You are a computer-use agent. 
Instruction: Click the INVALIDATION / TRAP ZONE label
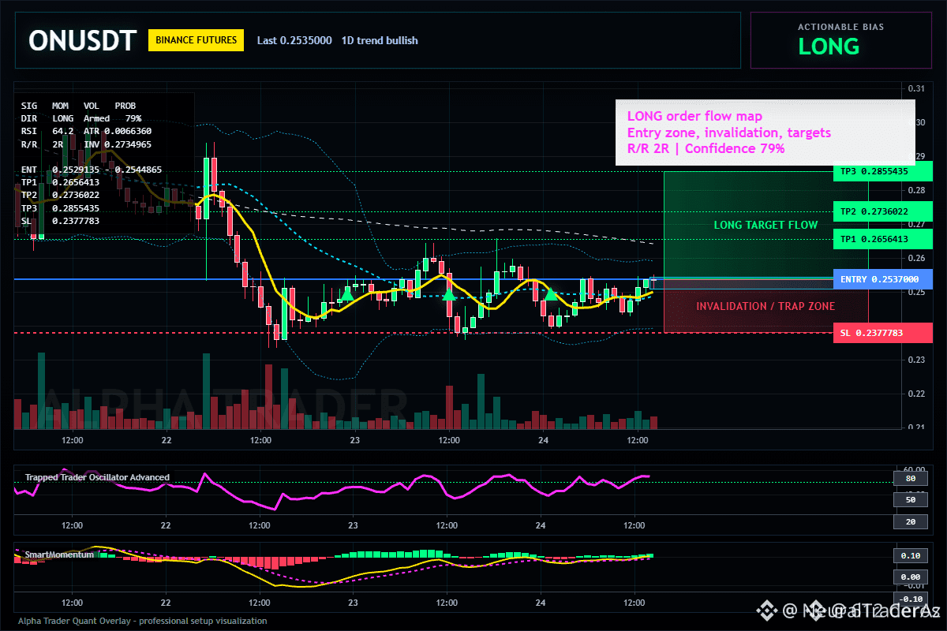point(765,306)
